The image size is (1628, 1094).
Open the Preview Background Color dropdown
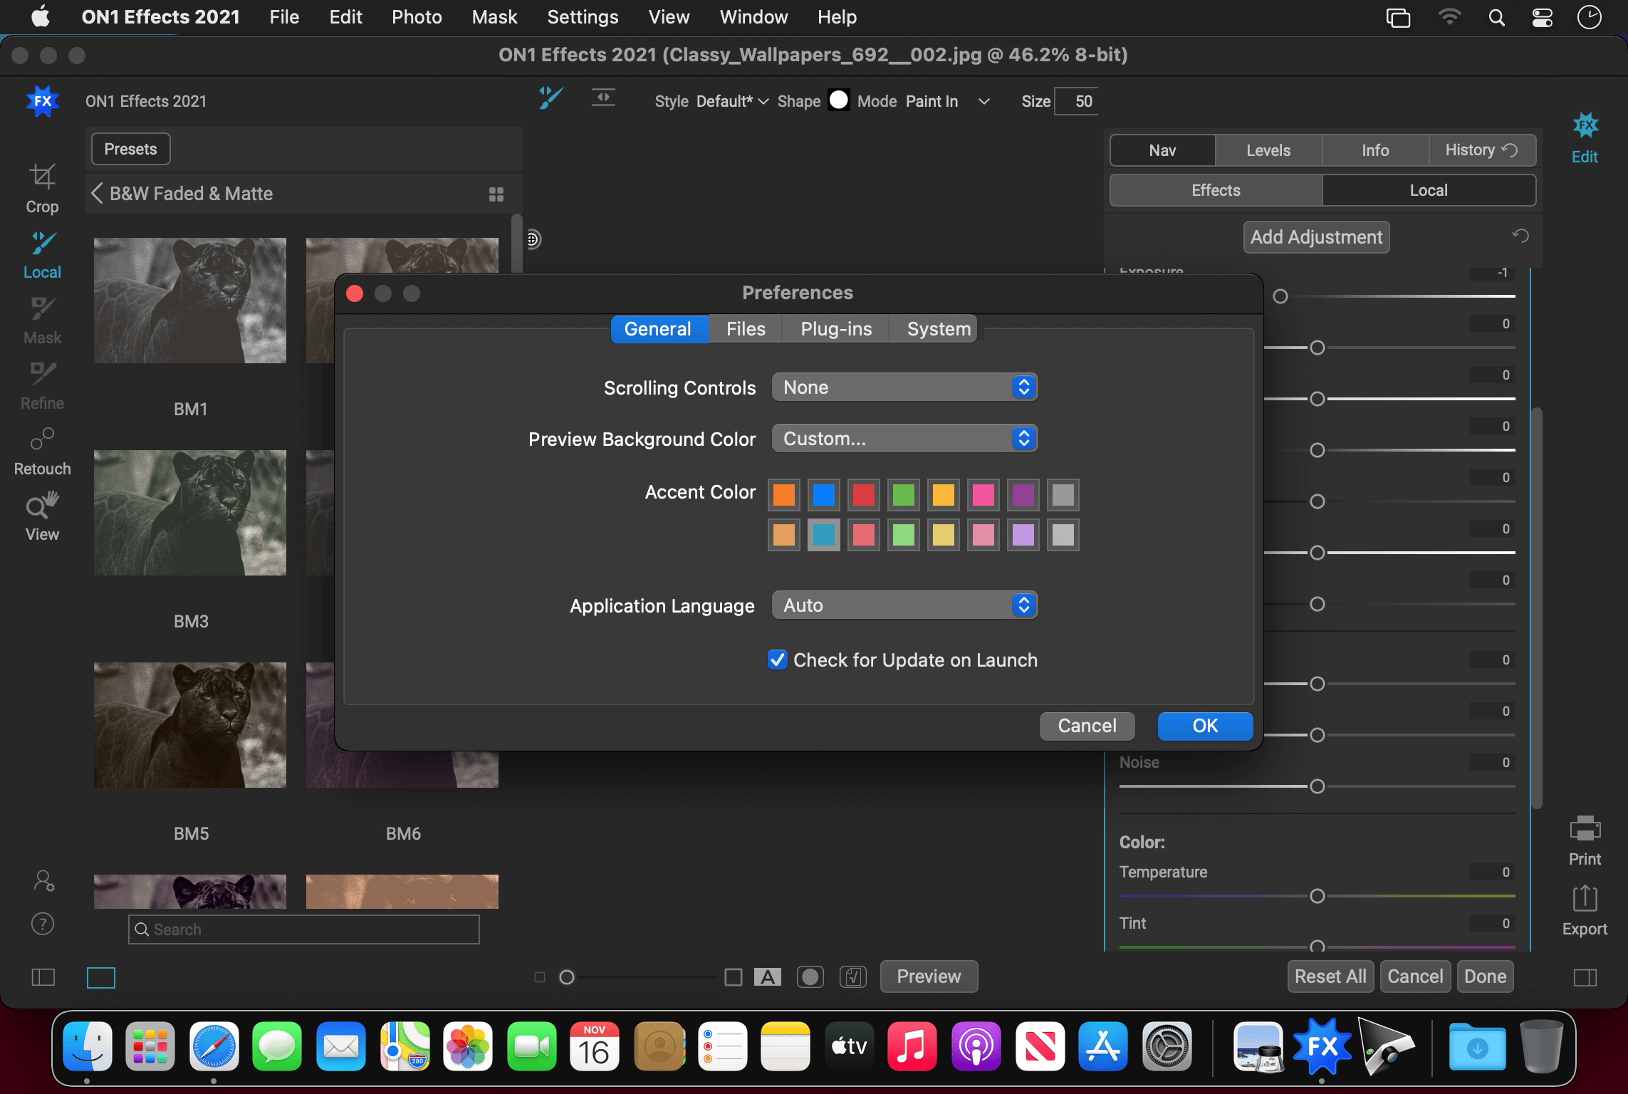pyautogui.click(x=904, y=439)
